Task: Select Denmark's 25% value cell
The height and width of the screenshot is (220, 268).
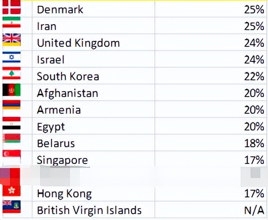Action: (x=254, y=10)
